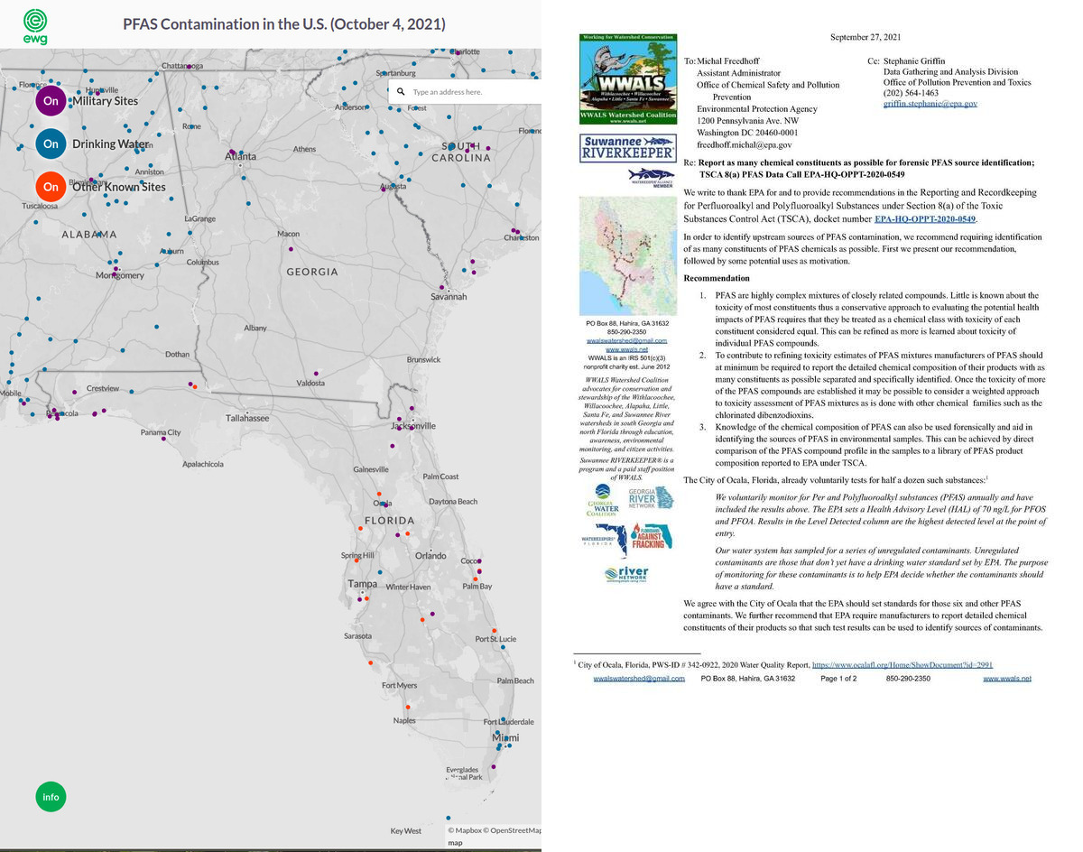
Task: Click the Daytona Beach label on the map
Action: (453, 502)
